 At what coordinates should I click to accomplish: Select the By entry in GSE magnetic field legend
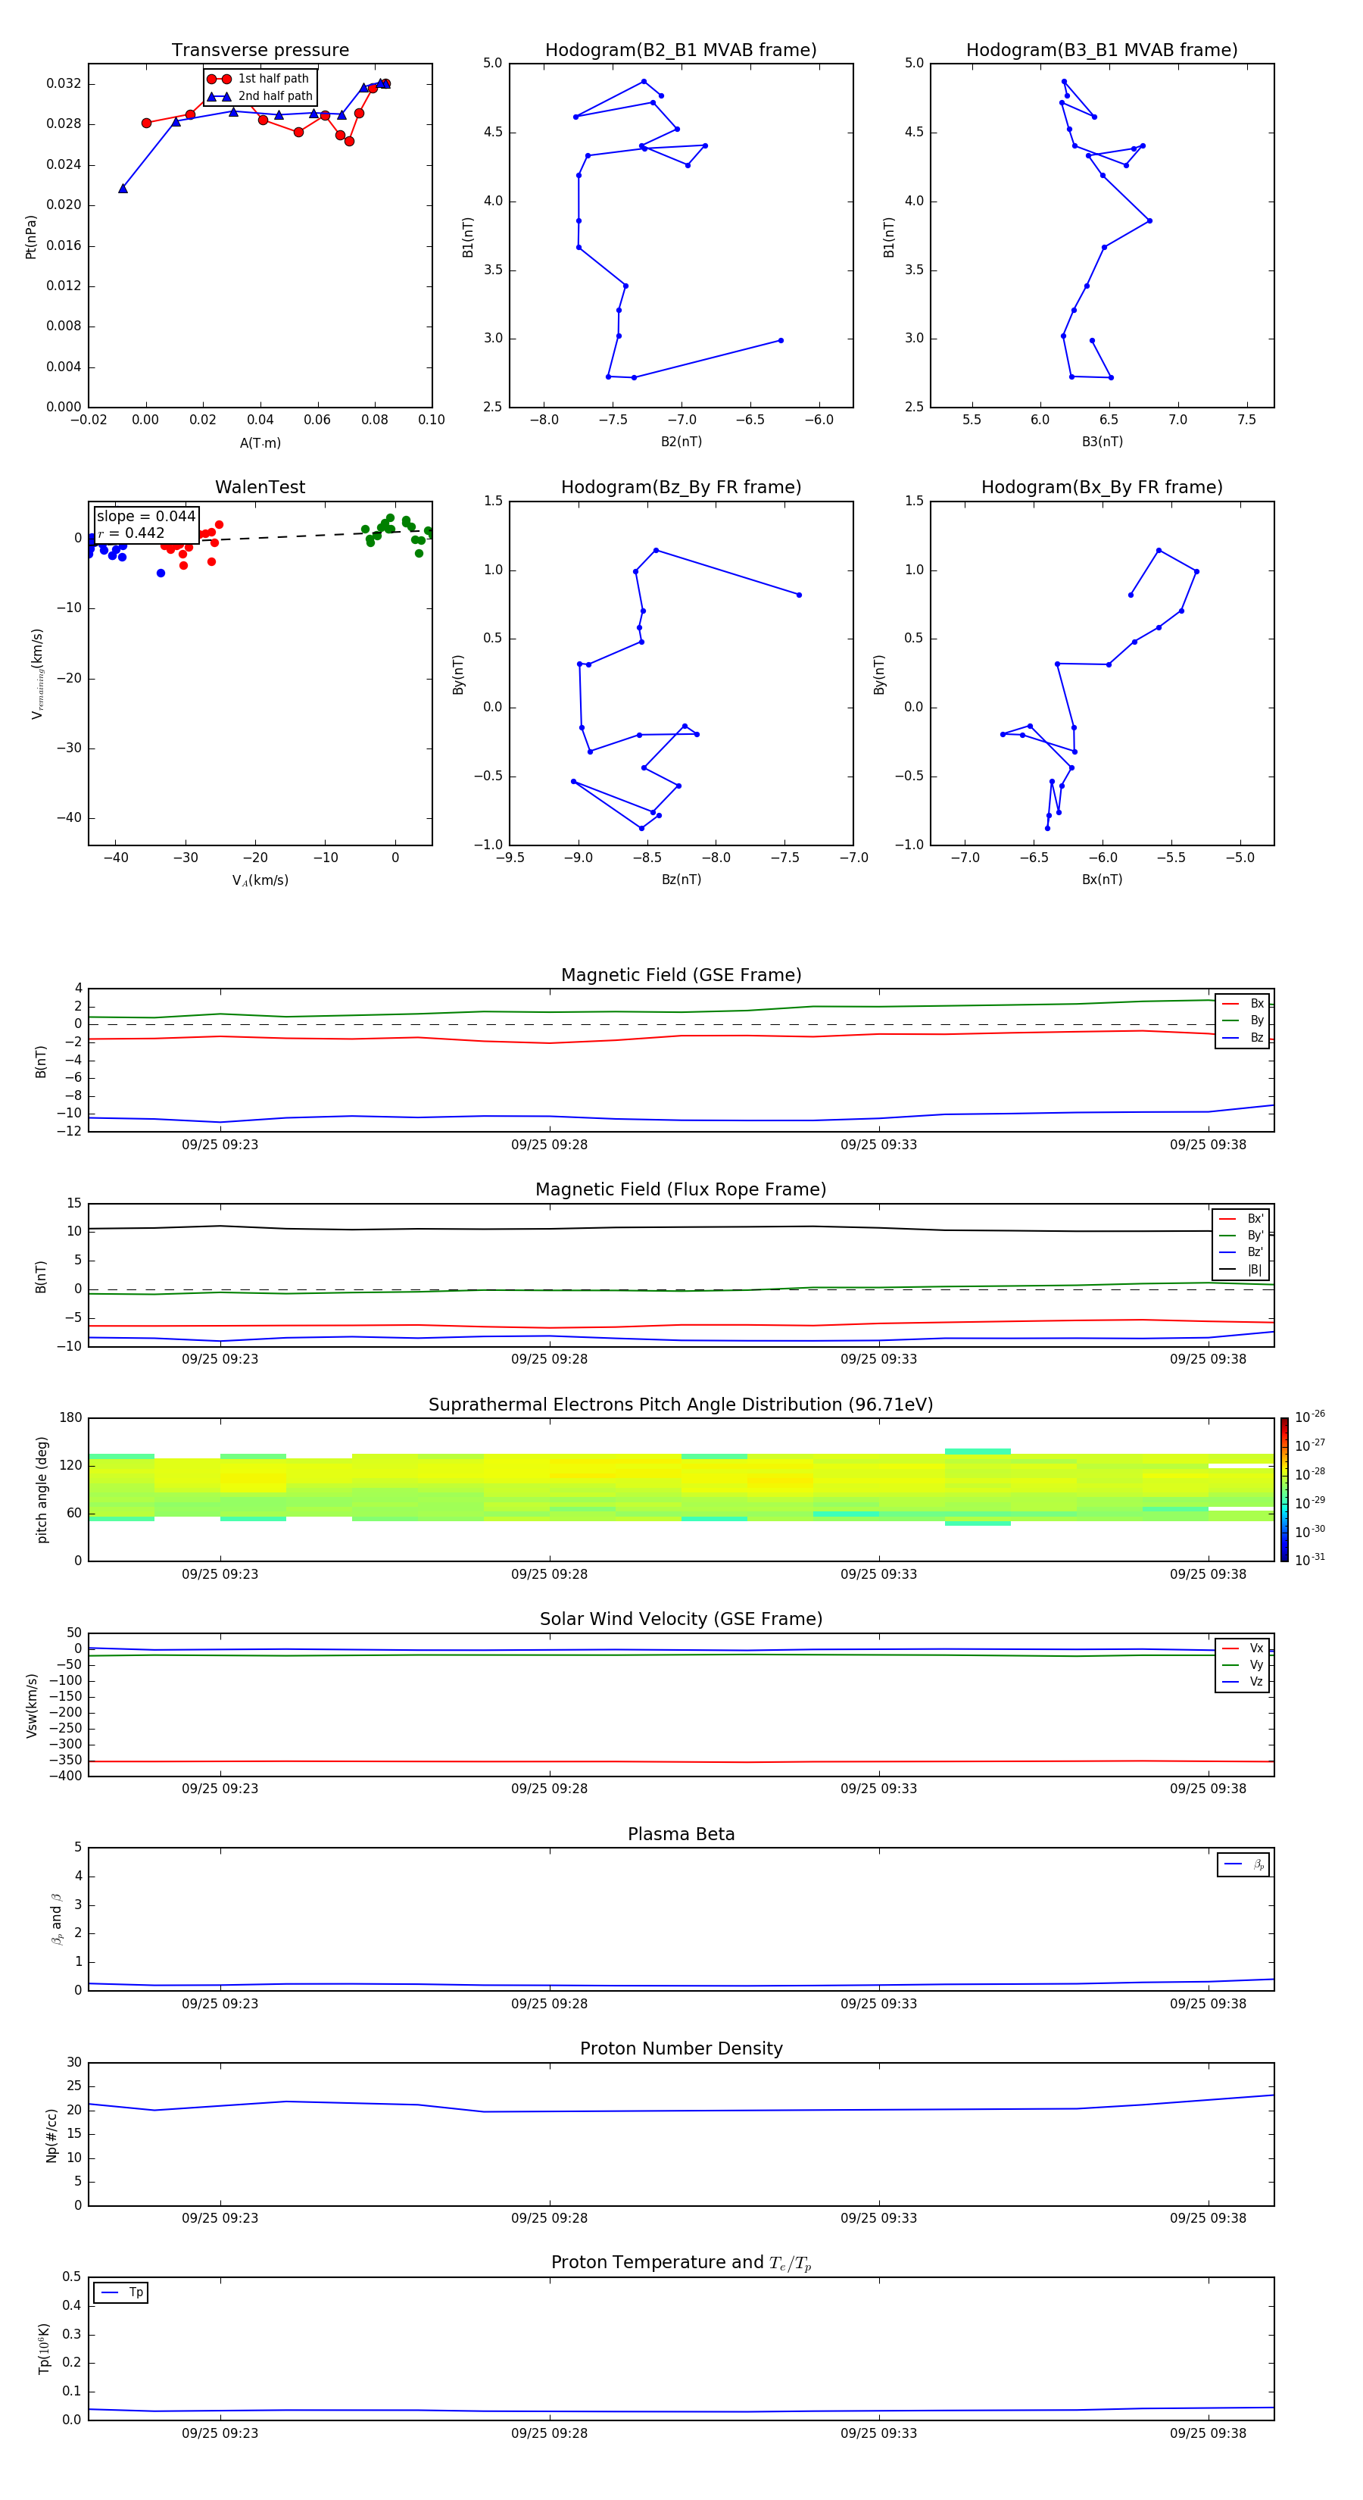1243,1021
